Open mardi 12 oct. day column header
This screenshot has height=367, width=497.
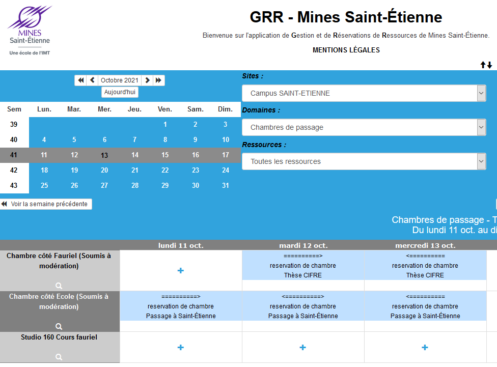pyautogui.click(x=303, y=246)
